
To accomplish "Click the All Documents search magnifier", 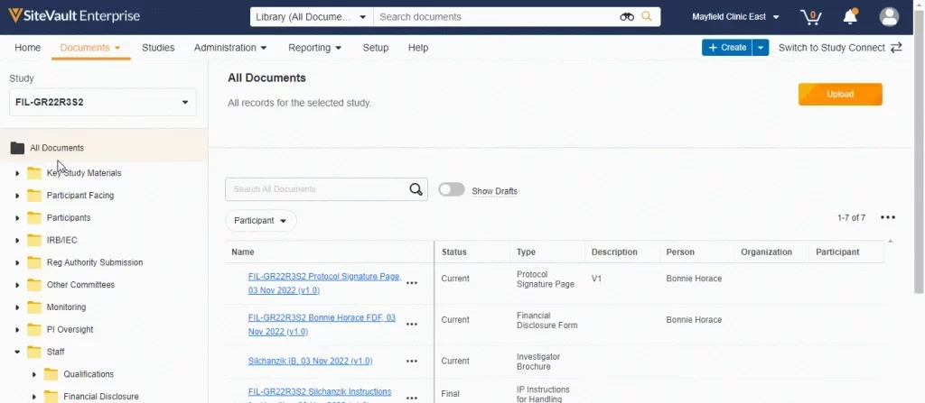I will tap(416, 189).
